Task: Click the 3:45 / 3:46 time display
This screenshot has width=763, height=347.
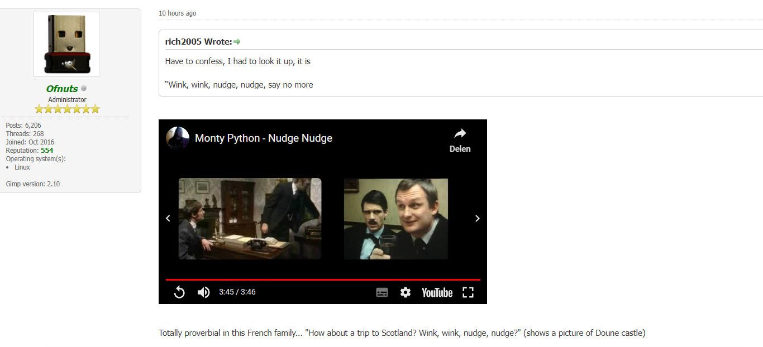Action: point(237,292)
